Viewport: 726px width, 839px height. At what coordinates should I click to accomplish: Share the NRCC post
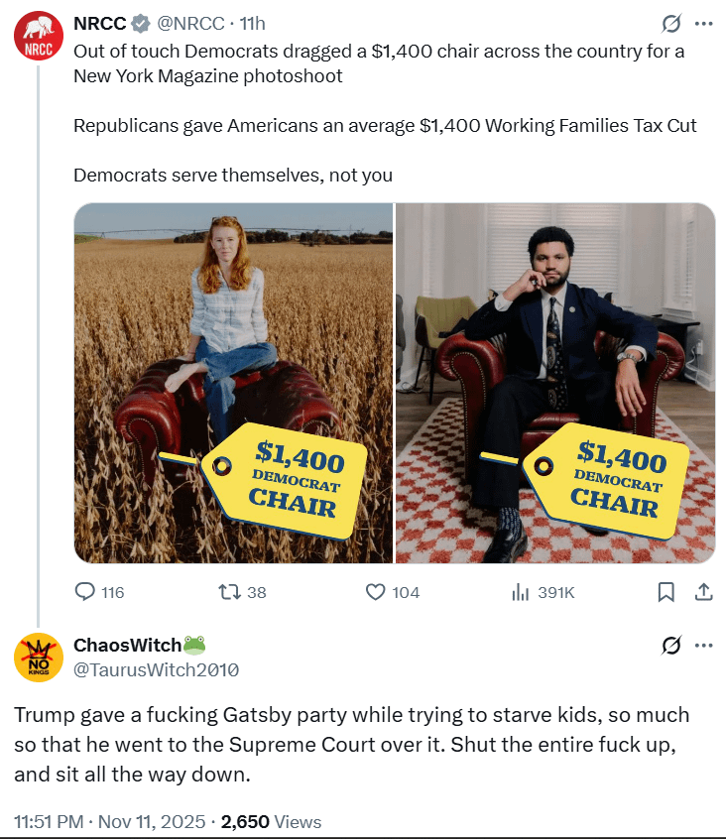(703, 592)
